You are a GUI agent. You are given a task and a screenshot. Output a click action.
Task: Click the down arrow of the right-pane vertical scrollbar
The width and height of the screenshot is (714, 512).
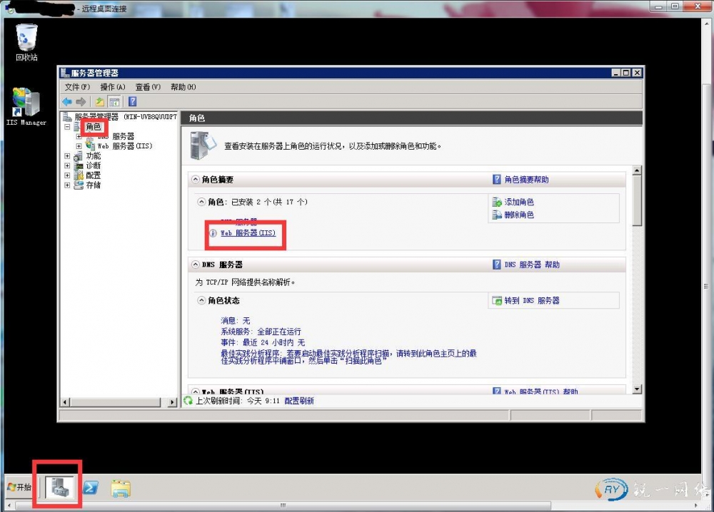tap(638, 389)
